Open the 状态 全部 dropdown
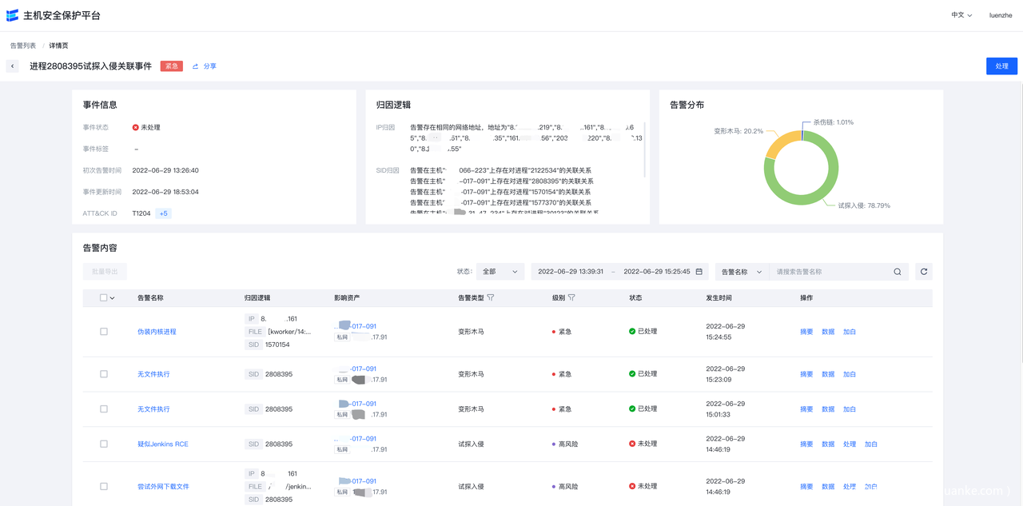Image resolution: width=1023 pixels, height=506 pixels. coord(500,272)
